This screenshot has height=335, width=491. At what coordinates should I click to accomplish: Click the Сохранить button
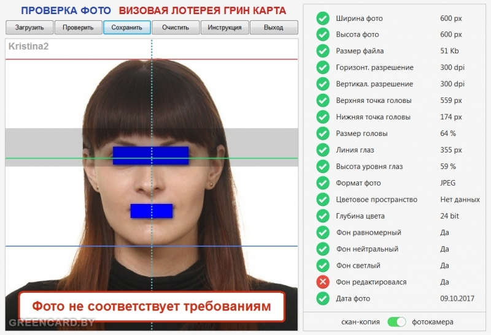point(127,28)
